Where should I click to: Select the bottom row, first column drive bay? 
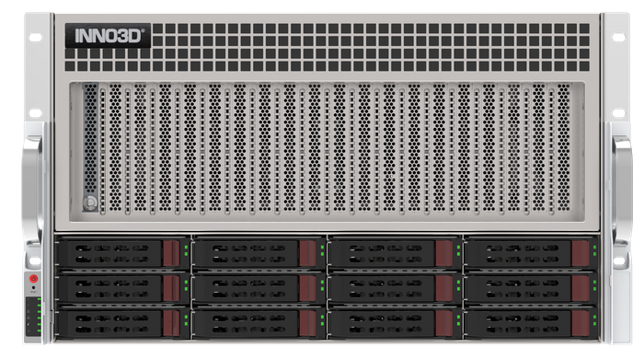(122, 323)
